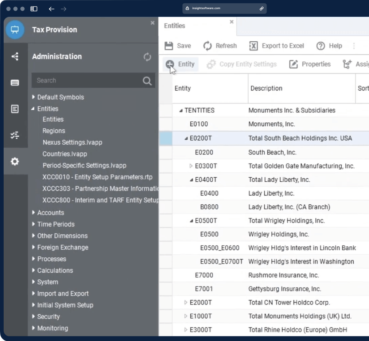369x341 pixels.
Task: Open Regions in the tree
Action: tap(54, 131)
